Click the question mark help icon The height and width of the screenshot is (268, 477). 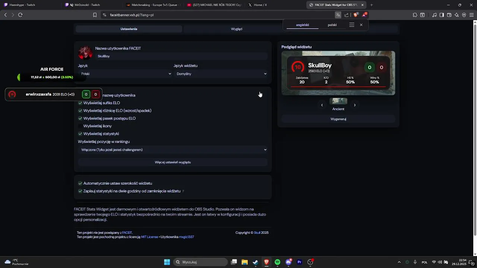tap(183, 191)
